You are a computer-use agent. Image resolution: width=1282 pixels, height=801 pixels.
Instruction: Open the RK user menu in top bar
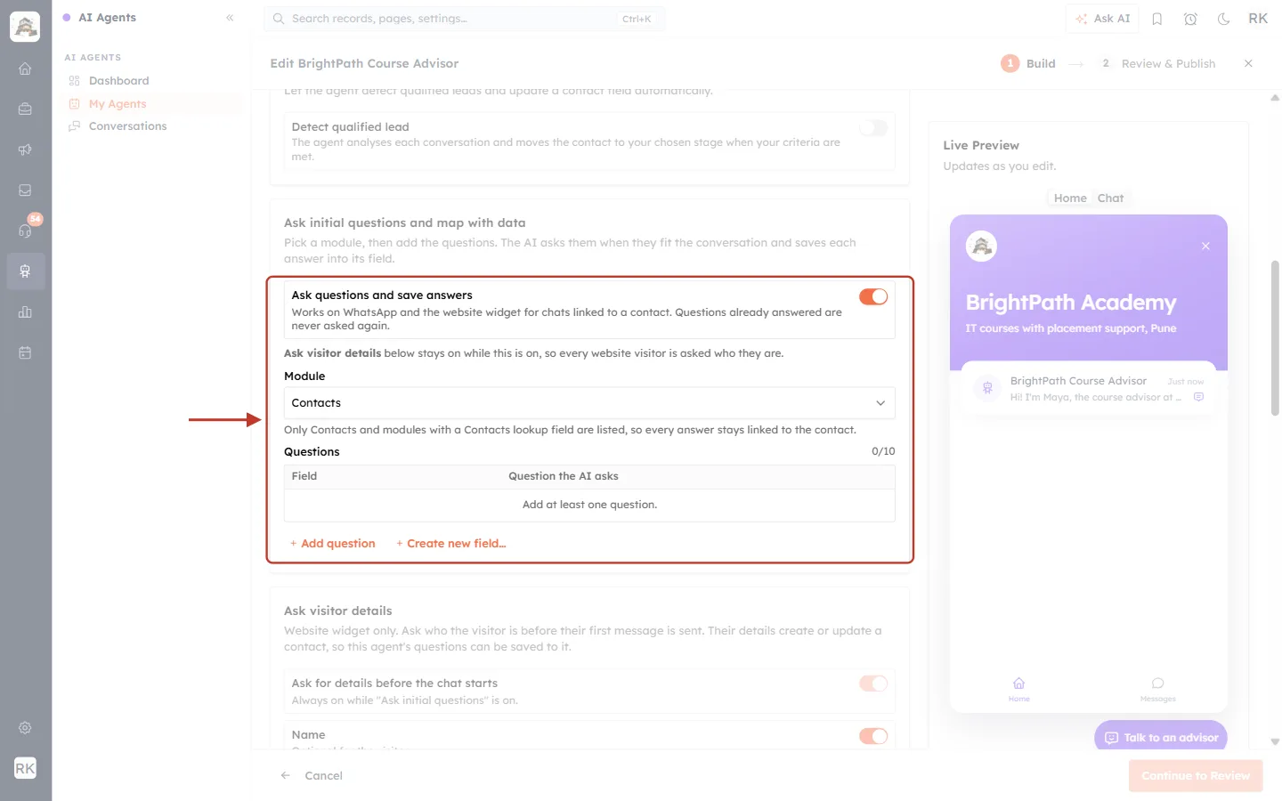pyautogui.click(x=1258, y=19)
